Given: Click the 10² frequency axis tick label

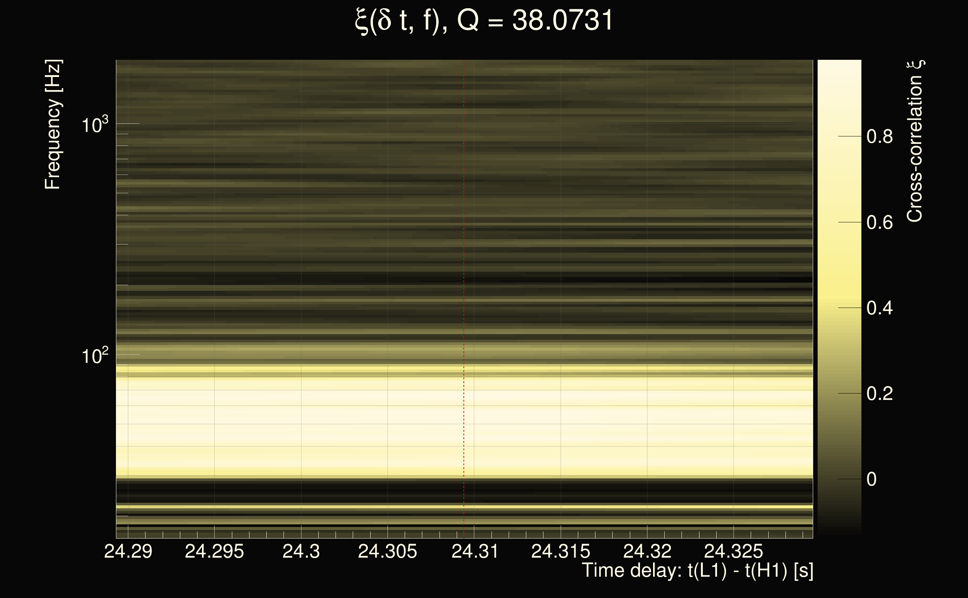Looking at the screenshot, I should (95, 356).
